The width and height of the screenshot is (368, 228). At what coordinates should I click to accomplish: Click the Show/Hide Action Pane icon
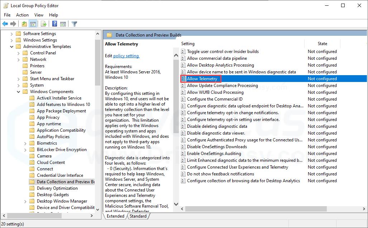pyautogui.click(x=63, y=24)
